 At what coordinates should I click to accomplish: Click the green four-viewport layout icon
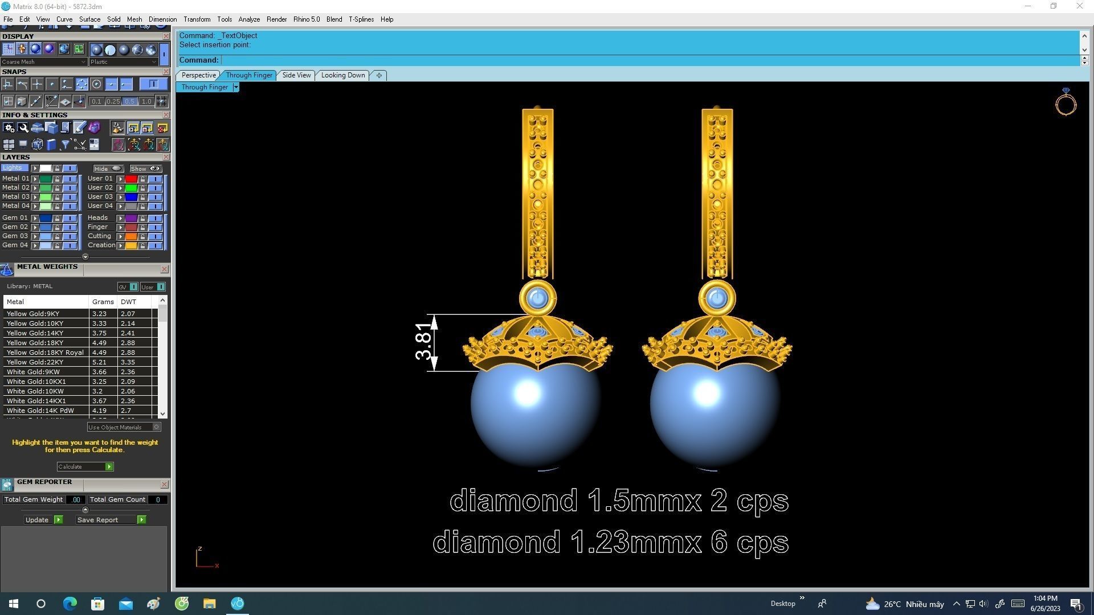79,49
